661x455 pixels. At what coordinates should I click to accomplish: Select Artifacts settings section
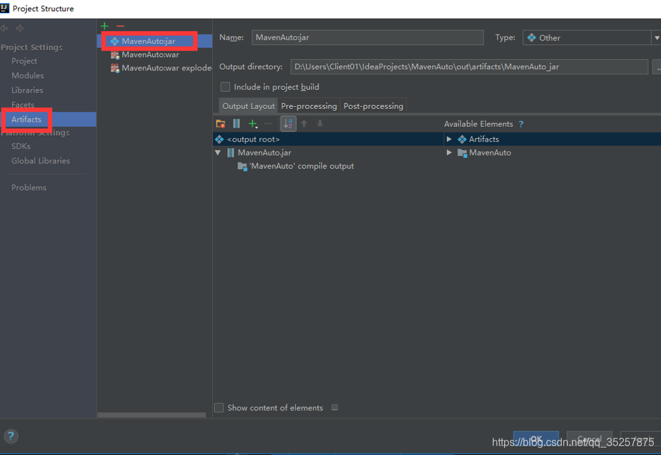click(48, 120)
